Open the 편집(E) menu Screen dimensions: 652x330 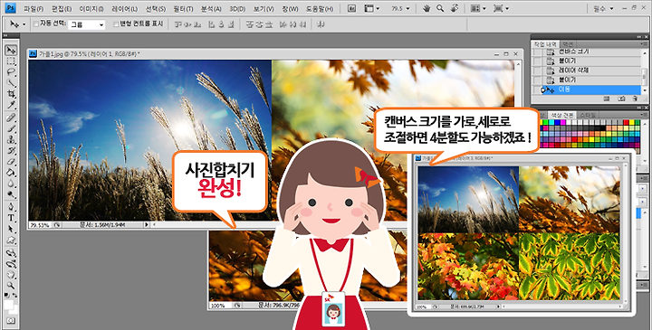[62, 9]
